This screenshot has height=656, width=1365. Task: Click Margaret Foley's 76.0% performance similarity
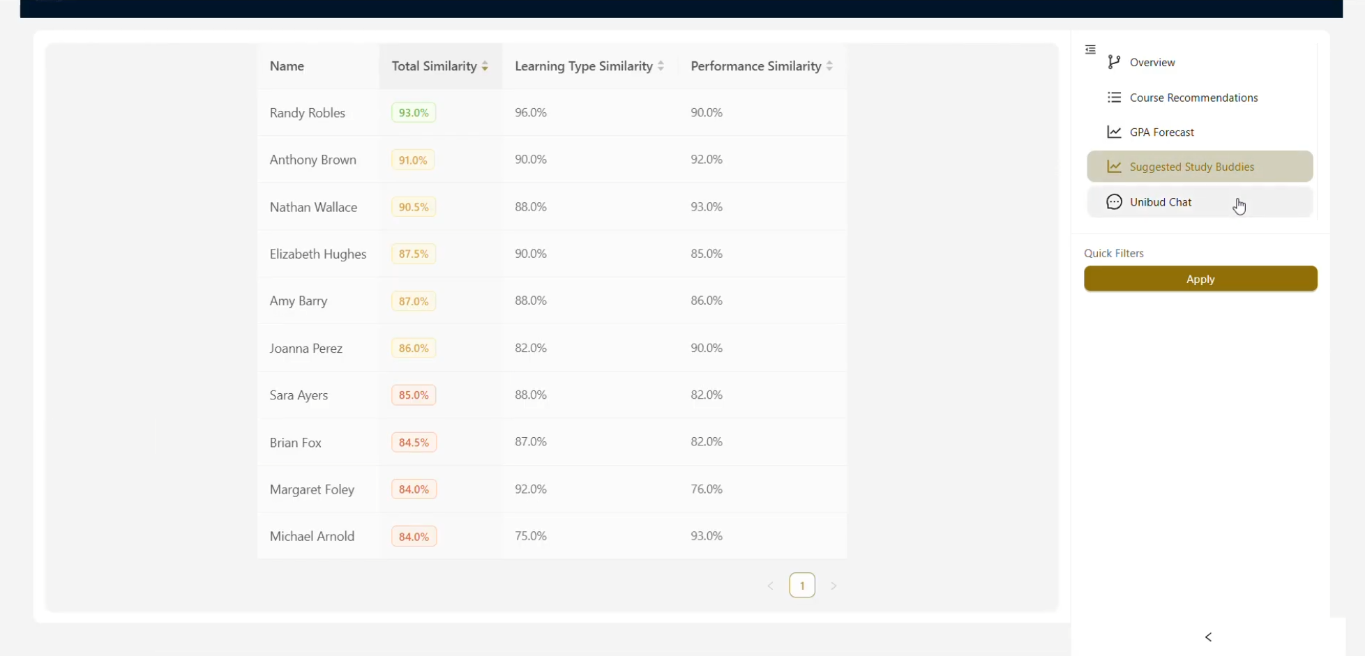(x=707, y=489)
